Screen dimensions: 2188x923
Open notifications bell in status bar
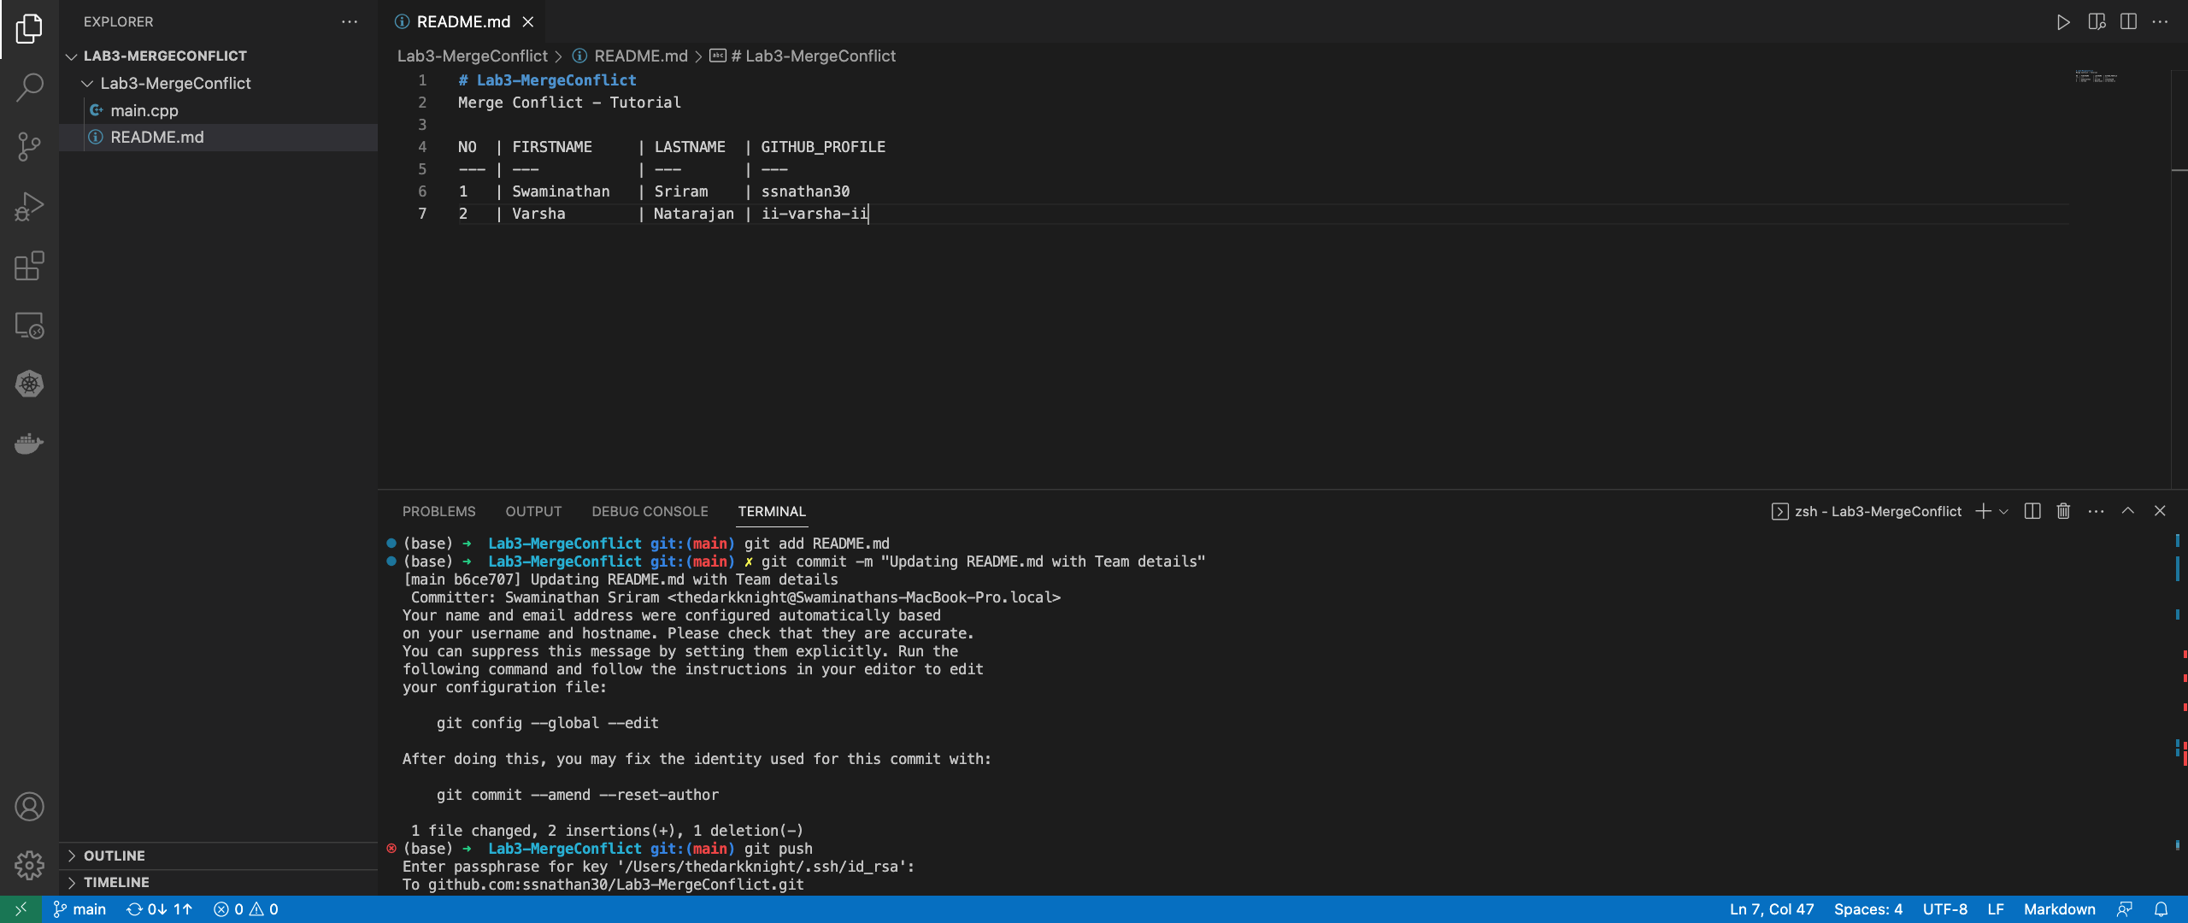2161,909
